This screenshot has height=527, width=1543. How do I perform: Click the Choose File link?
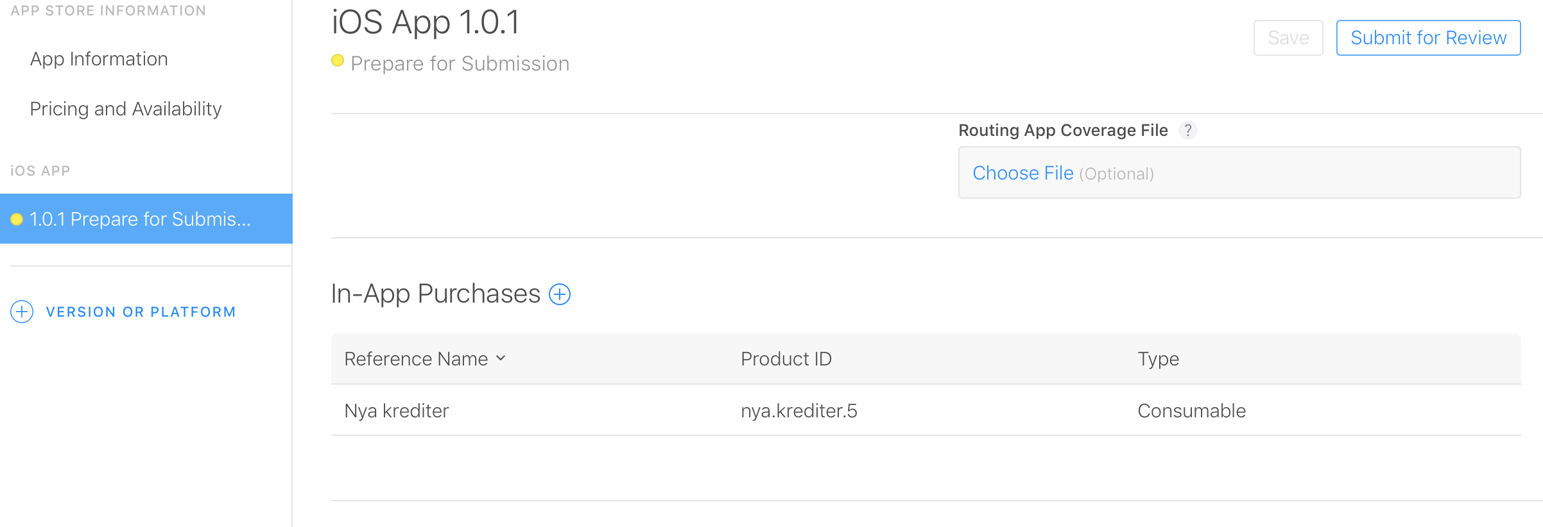(1023, 173)
